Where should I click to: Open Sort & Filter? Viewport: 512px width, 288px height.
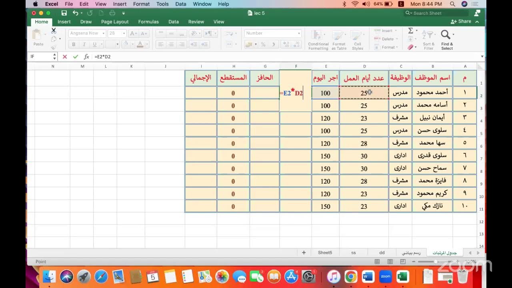(428, 40)
